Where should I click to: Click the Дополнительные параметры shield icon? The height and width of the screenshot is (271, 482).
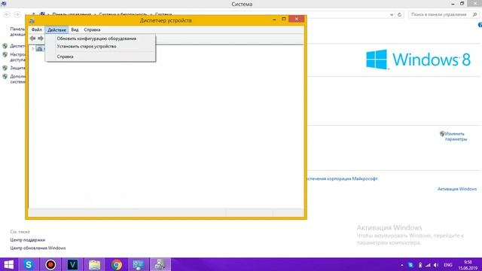(x=5, y=77)
